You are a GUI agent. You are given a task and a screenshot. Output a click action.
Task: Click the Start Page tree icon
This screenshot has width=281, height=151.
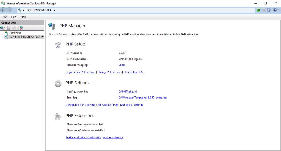pos(7,33)
